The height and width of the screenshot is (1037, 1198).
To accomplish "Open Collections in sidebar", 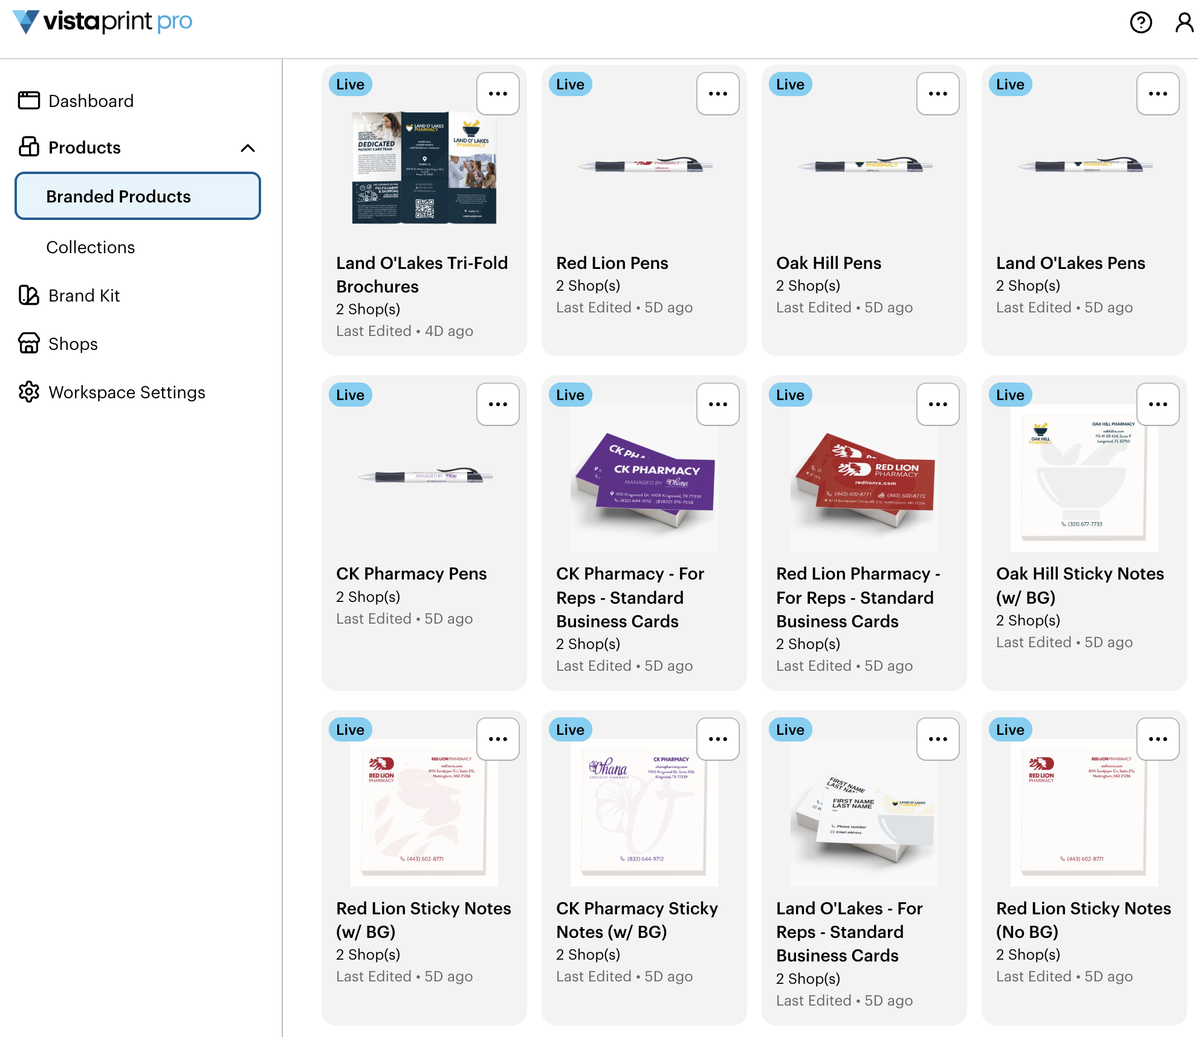I will (x=91, y=247).
